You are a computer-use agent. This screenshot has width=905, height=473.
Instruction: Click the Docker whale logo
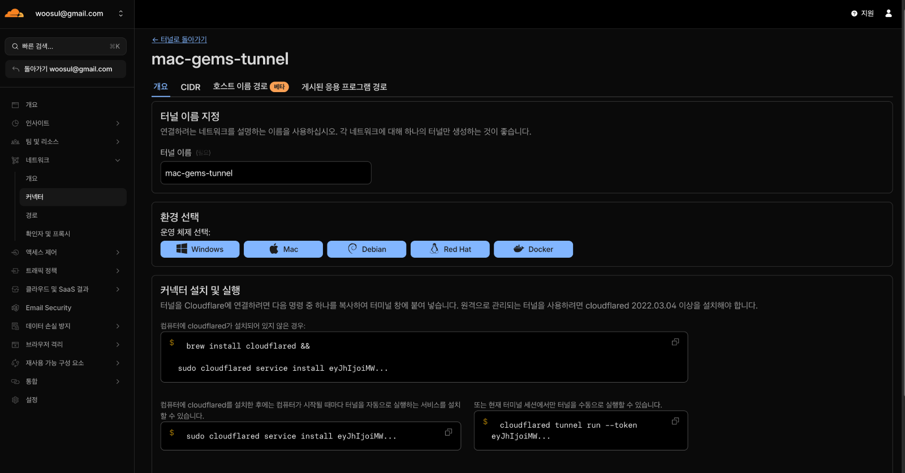point(519,249)
